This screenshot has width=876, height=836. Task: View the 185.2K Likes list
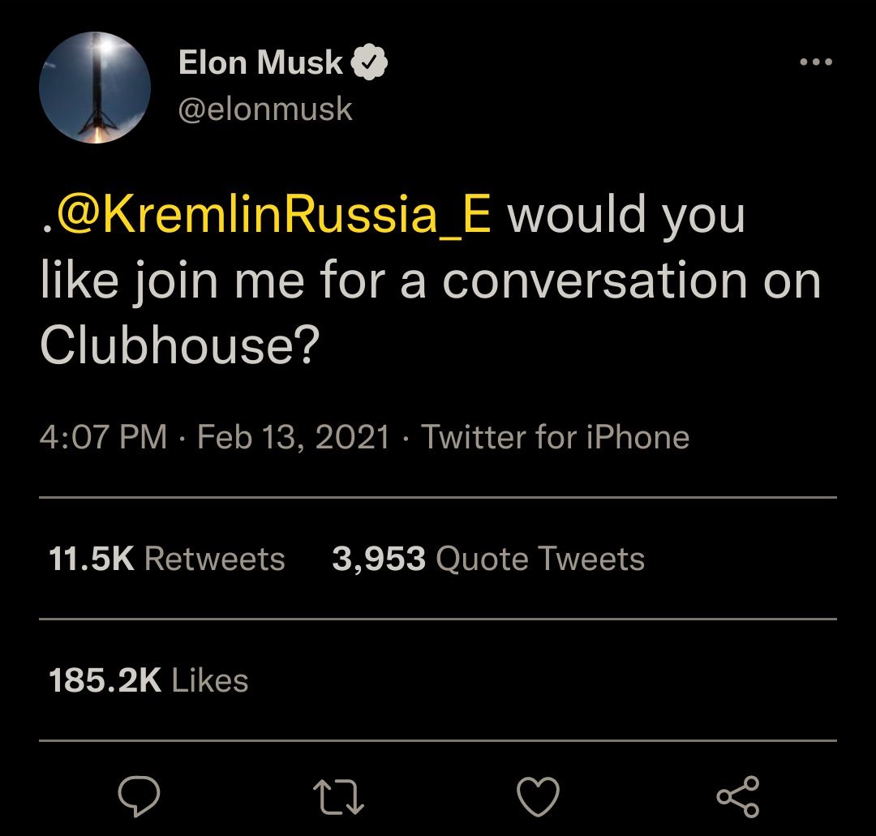click(148, 680)
